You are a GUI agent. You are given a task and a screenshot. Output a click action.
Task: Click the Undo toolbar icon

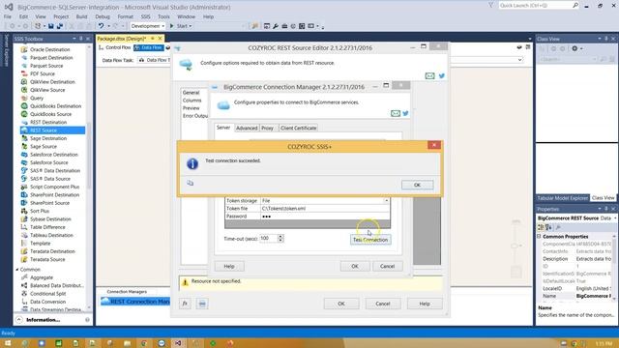pyautogui.click(x=101, y=26)
